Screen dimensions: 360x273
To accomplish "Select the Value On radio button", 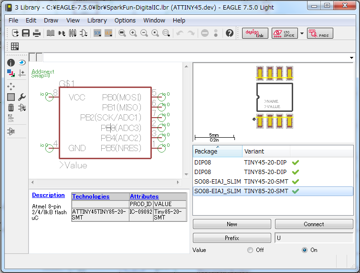I will pyautogui.click(x=305, y=250).
